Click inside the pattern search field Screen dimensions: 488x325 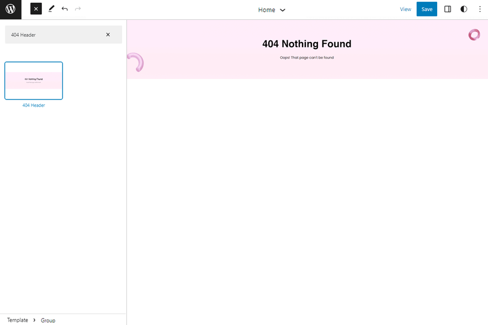tap(55, 34)
